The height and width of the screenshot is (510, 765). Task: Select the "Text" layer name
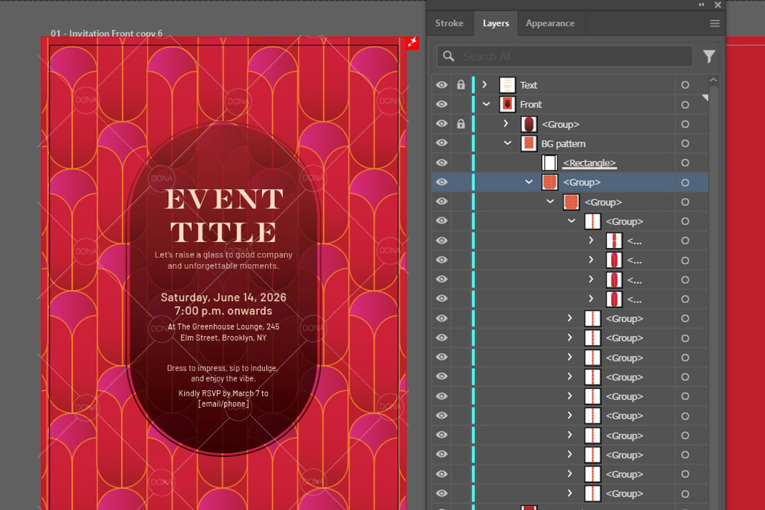[528, 85]
